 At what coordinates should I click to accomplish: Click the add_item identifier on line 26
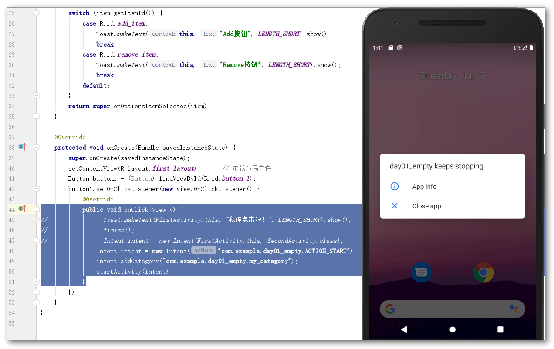pyautogui.click(x=132, y=23)
